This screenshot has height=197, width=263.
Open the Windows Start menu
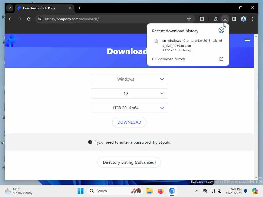[80, 191]
